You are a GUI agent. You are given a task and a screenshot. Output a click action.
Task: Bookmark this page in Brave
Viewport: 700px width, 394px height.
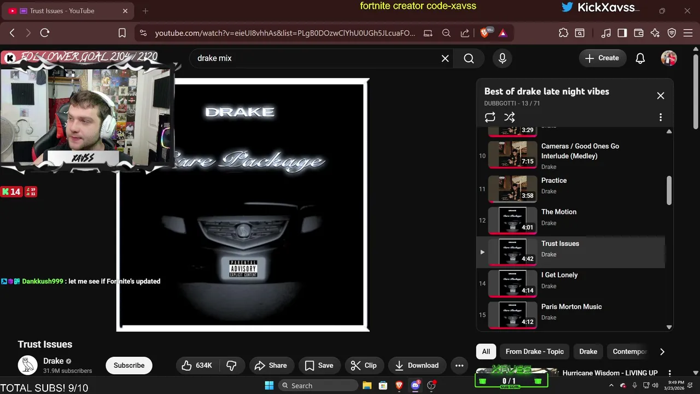122,33
